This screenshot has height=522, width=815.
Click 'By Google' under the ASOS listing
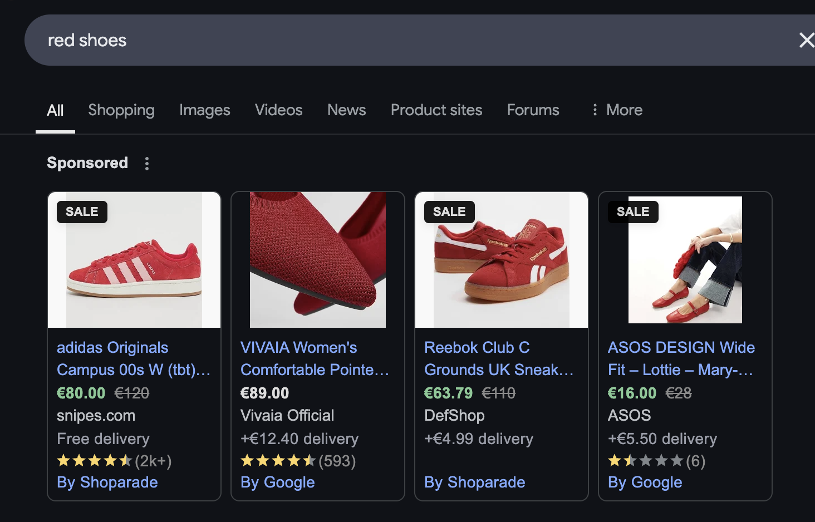pos(645,482)
